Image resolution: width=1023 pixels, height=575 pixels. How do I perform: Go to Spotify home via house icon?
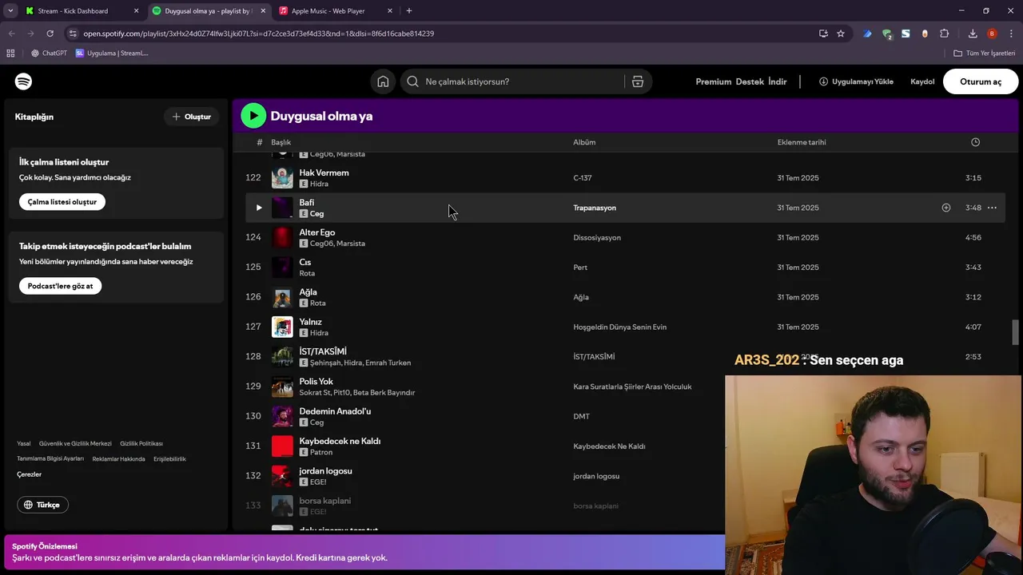click(x=383, y=81)
